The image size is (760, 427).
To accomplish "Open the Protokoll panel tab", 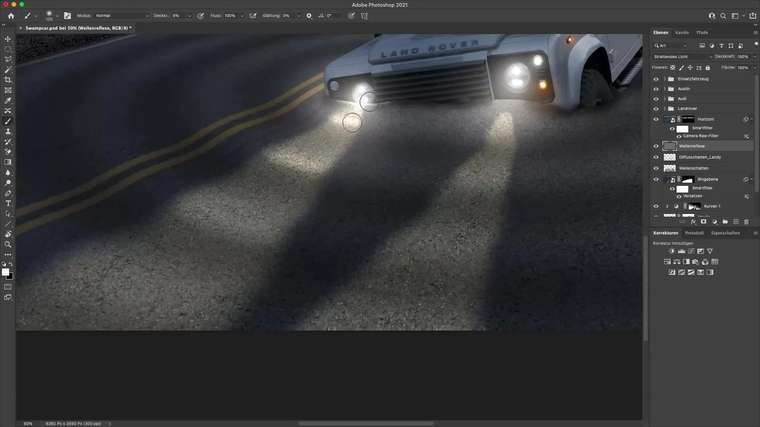I will pyautogui.click(x=695, y=232).
